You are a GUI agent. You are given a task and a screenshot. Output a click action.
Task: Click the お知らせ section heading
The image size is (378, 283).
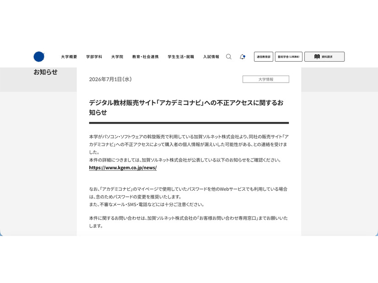pyautogui.click(x=46, y=72)
